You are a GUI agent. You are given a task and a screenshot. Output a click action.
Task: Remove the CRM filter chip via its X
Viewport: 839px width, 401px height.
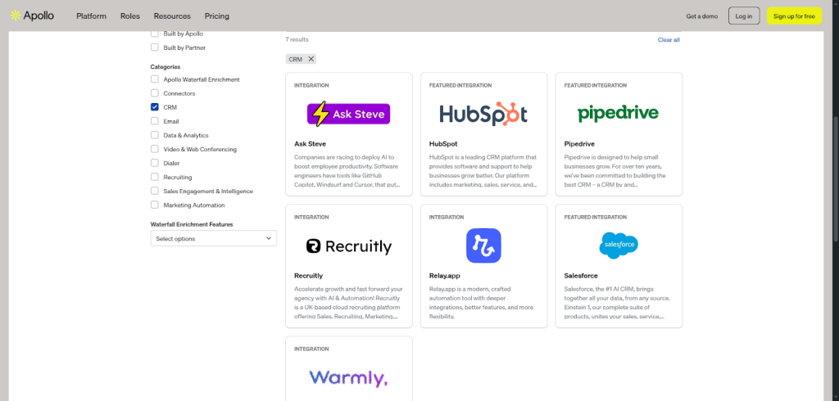click(x=311, y=59)
